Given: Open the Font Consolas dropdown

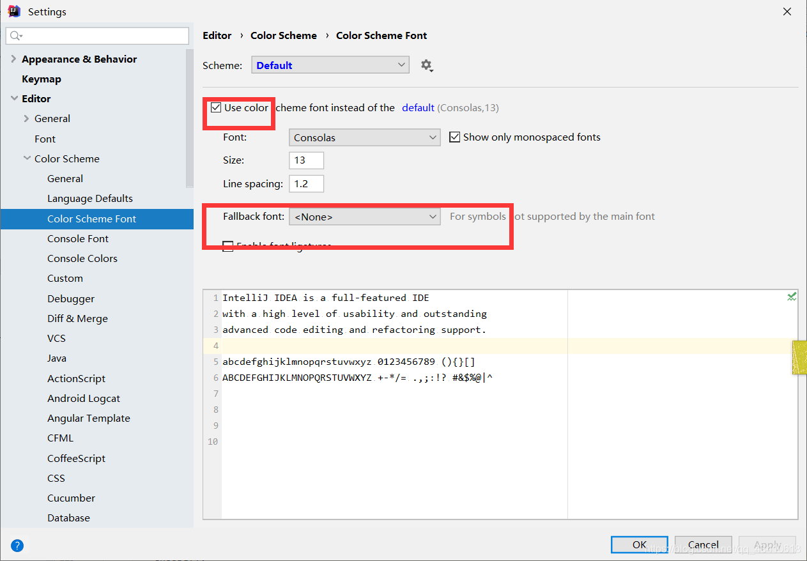Looking at the screenshot, I should [x=364, y=137].
